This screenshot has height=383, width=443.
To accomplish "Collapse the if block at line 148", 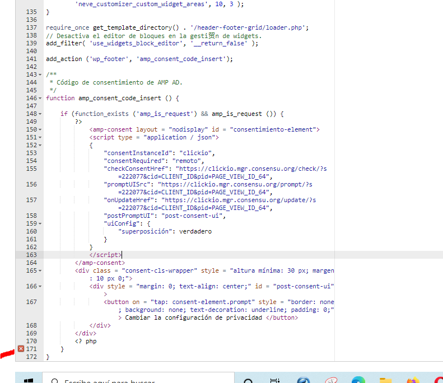I will 40,114.
